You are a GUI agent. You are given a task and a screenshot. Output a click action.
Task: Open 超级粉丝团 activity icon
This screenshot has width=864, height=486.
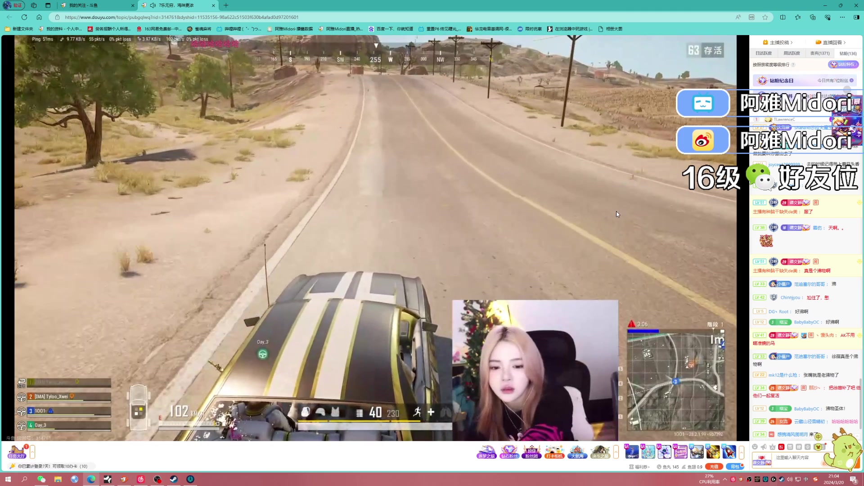[x=531, y=452]
